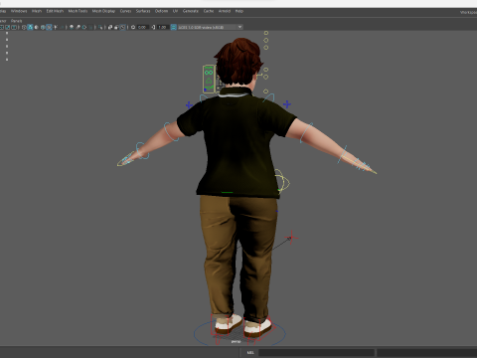
Task: Toggle X-Ray icon
Action: [110, 27]
